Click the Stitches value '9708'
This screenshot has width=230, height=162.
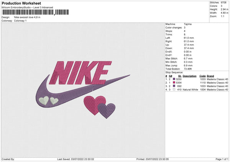(x=223, y=3)
